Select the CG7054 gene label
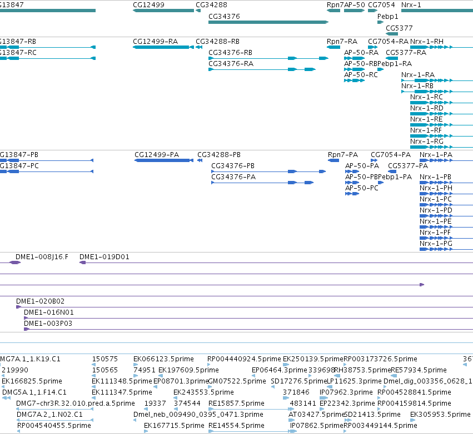Viewport: 473px width, 434px height. tap(381, 5)
